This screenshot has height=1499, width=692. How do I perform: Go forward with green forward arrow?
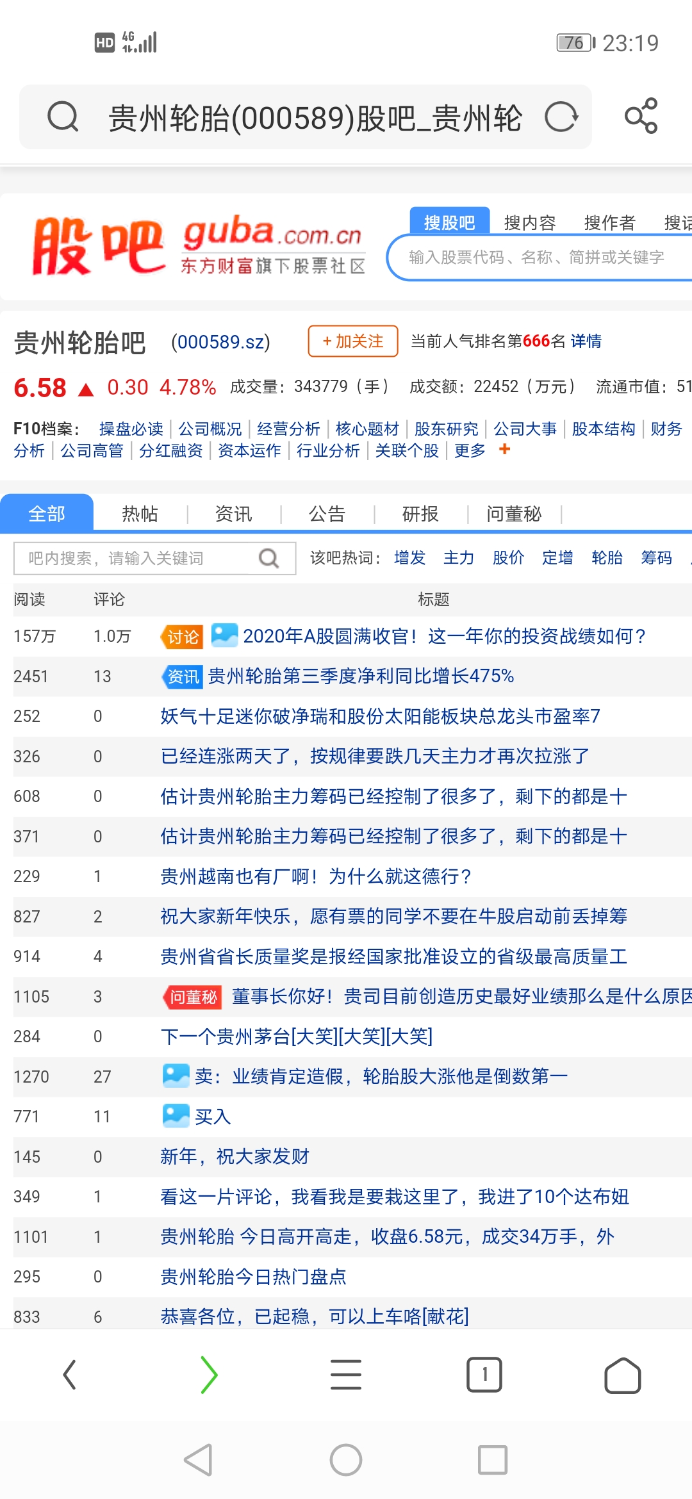(209, 1375)
